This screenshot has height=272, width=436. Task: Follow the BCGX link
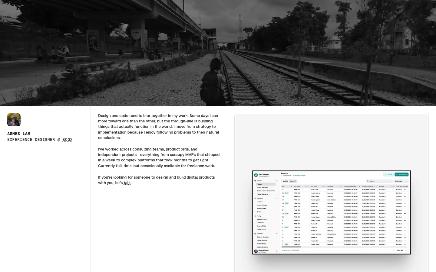tap(67, 140)
